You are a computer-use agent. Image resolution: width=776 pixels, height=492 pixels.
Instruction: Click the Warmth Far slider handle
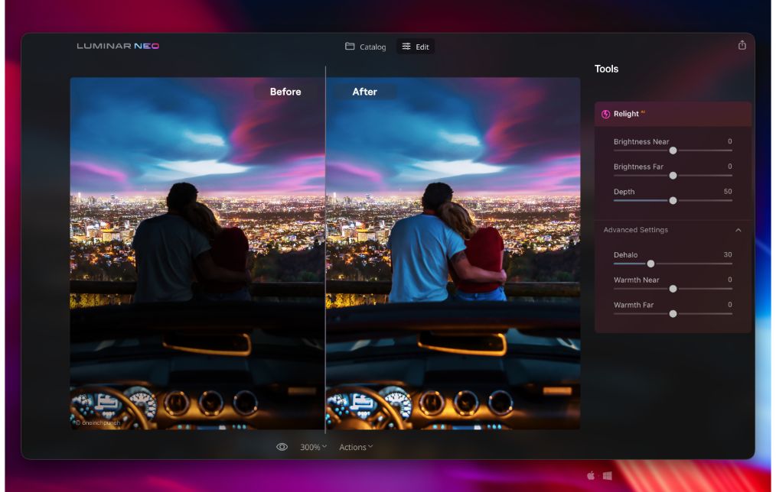(x=673, y=313)
